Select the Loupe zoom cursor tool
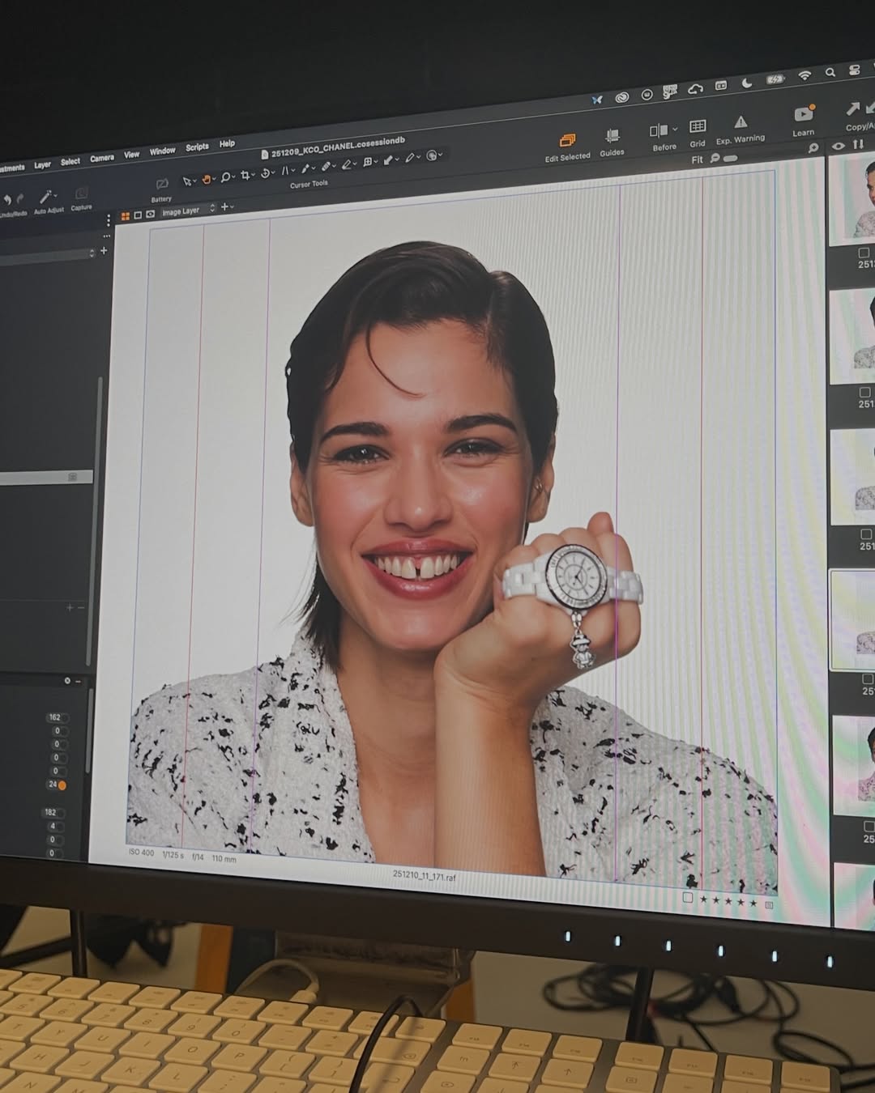The image size is (875, 1093). pos(225,177)
